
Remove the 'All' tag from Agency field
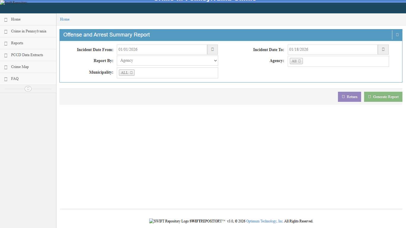(x=300, y=61)
